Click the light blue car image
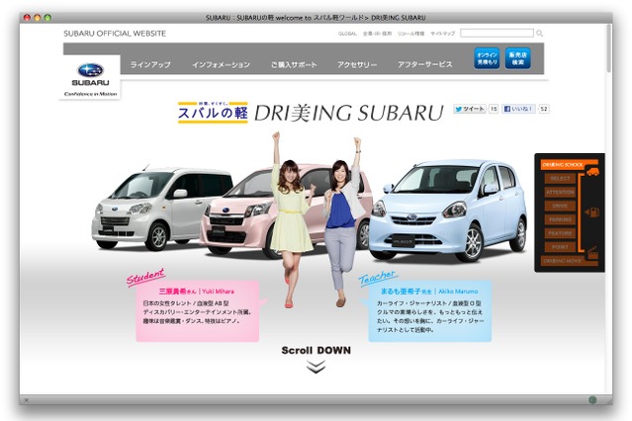 pyautogui.click(x=447, y=210)
